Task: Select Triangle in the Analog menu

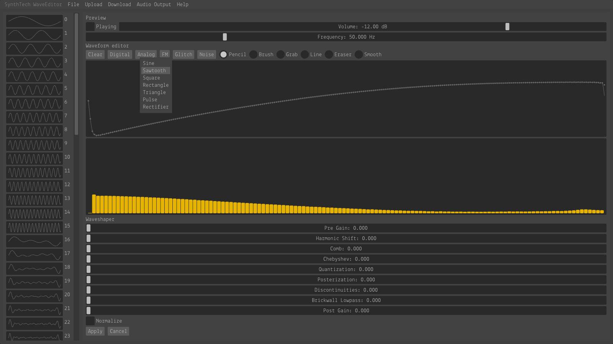Action: (154, 92)
